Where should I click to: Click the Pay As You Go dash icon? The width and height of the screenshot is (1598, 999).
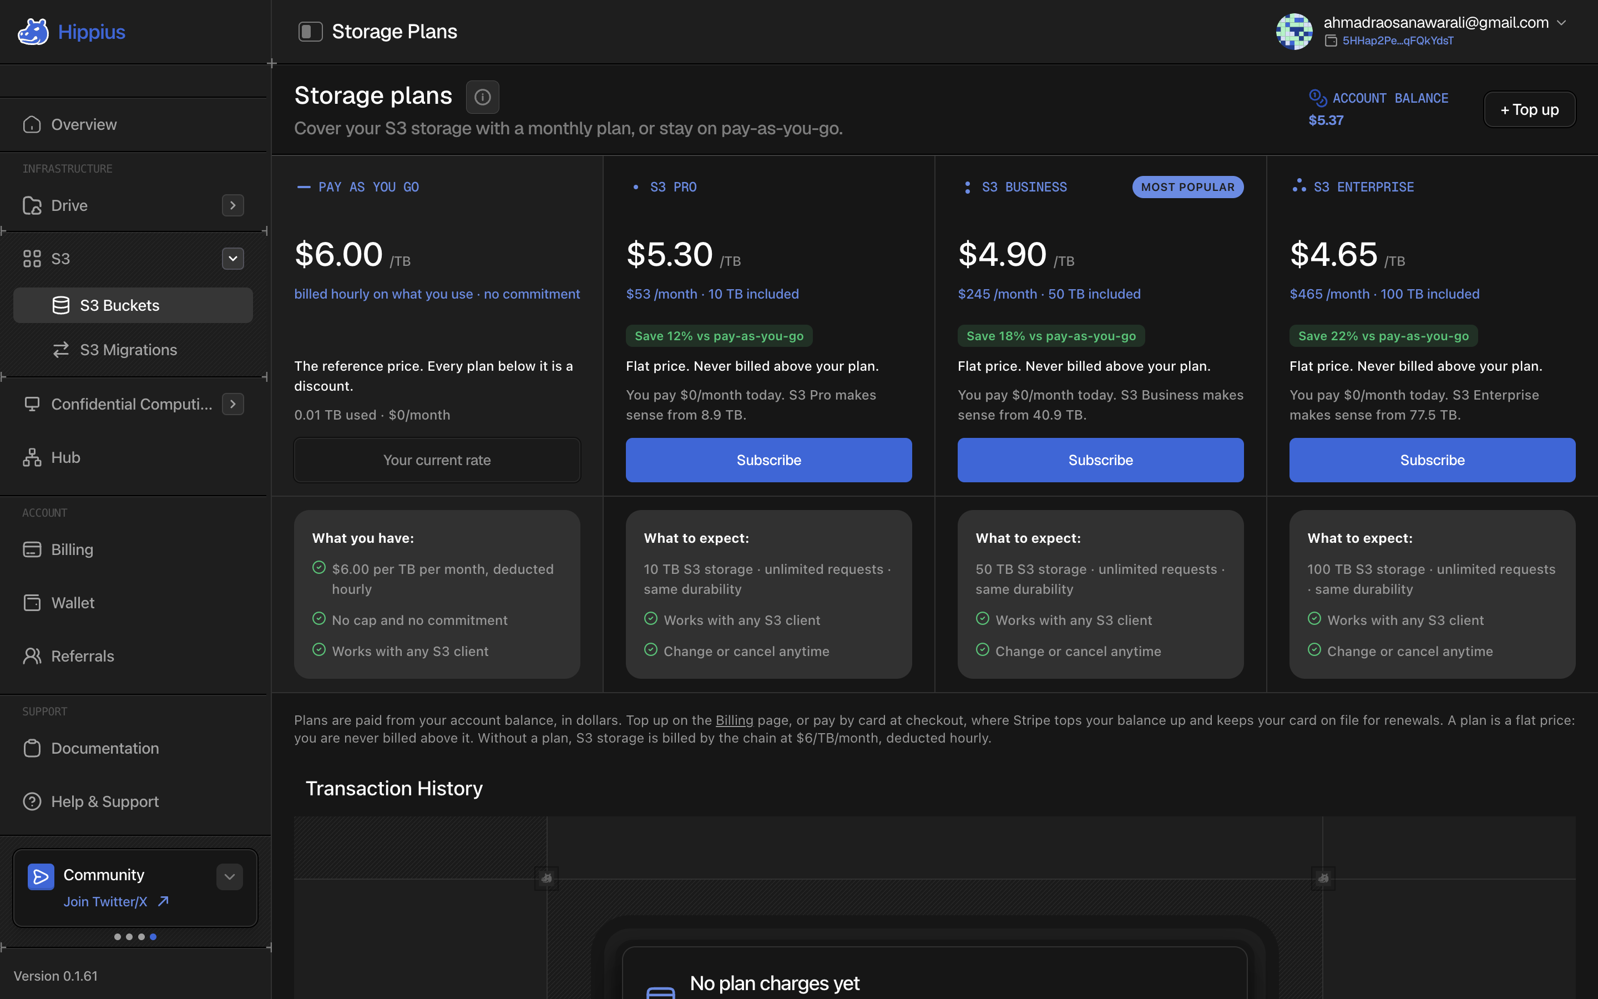click(304, 187)
